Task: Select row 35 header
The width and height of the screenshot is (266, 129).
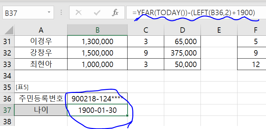Action: coord(7,87)
